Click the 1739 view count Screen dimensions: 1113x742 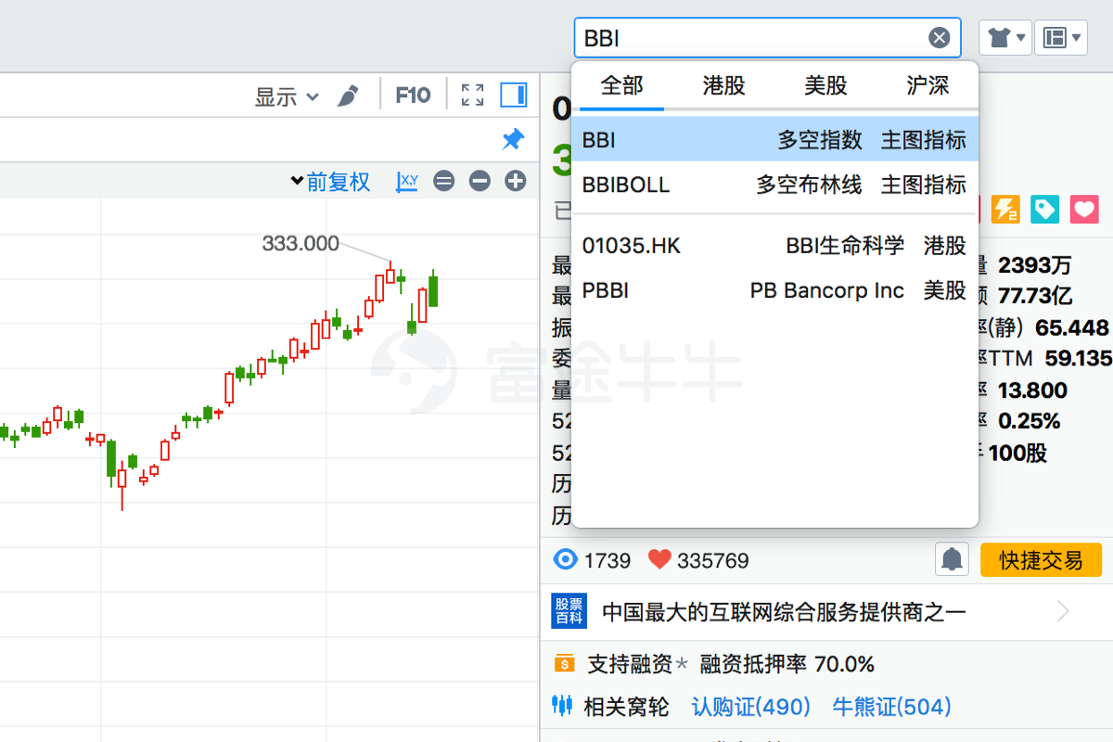point(608,560)
